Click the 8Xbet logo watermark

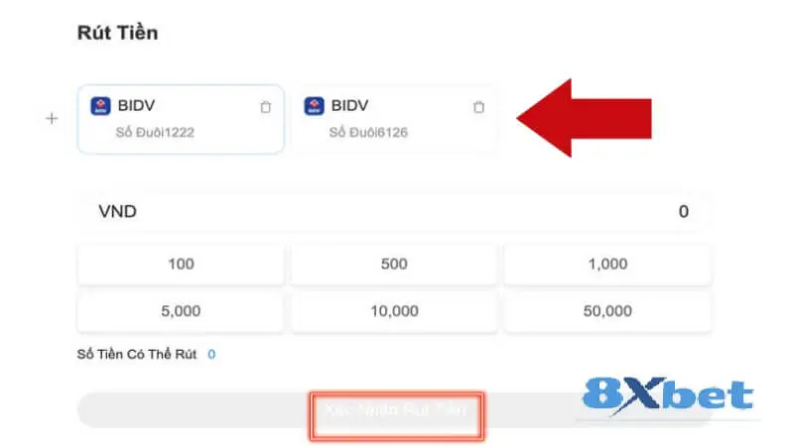pyautogui.click(x=668, y=395)
